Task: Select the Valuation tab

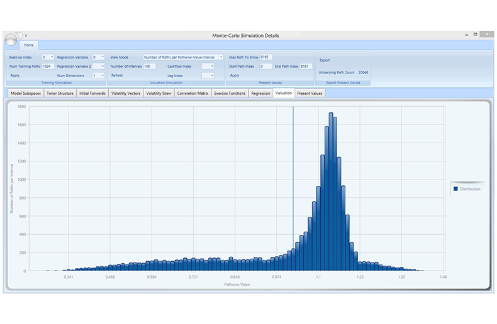Action: point(284,93)
